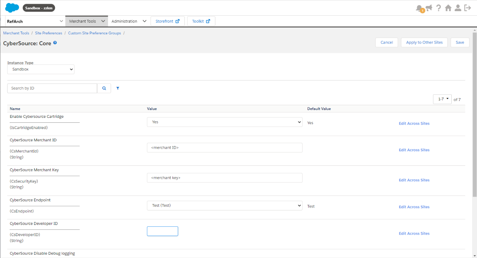Click Apply to Other Sites
Viewport: 477px width, 258px height.
[424, 42]
